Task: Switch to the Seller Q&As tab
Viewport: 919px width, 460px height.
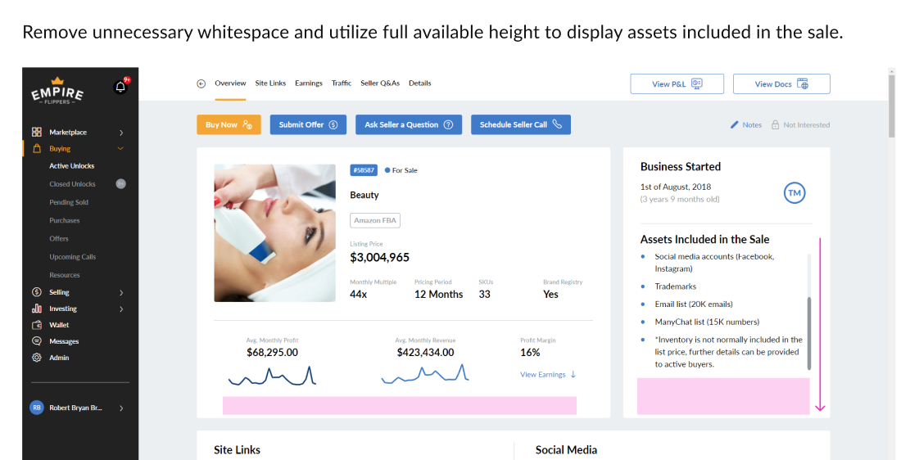Action: click(380, 83)
